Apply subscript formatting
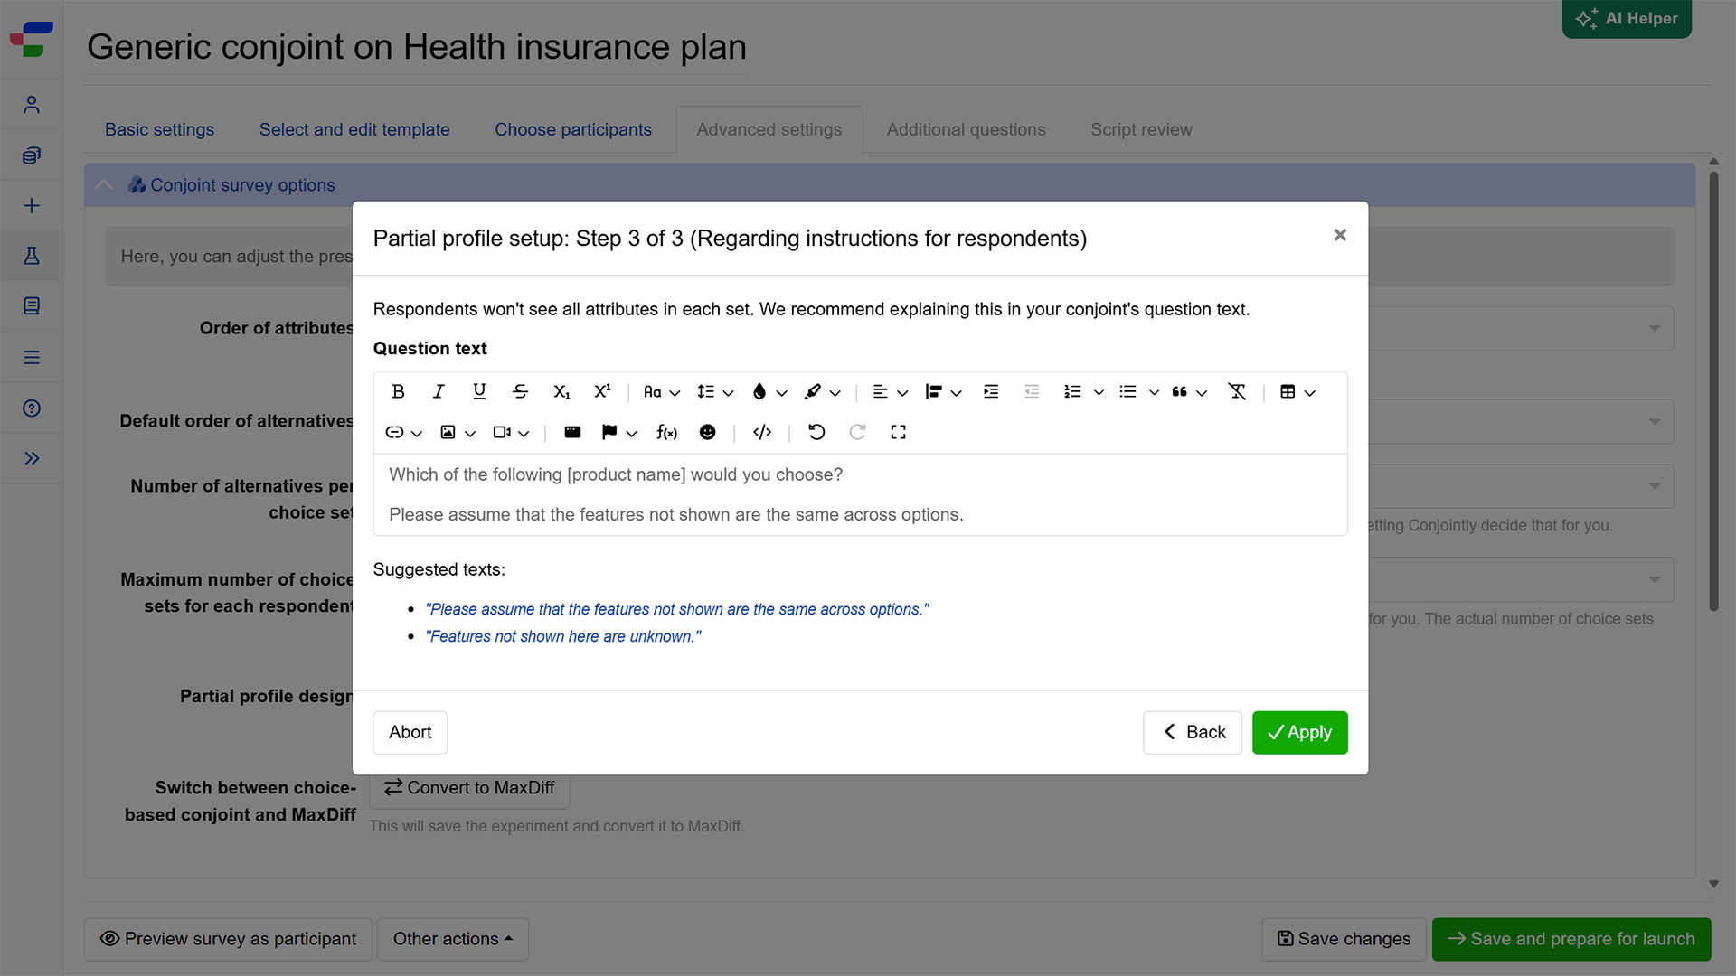Viewport: 1736px width, 976px height. [x=561, y=391]
